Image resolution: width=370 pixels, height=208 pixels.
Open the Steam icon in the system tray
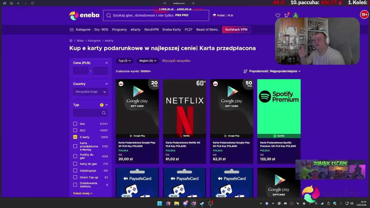point(322,203)
